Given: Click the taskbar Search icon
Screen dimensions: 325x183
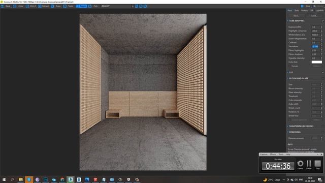Looking at the screenshot, I should pos(12,179).
